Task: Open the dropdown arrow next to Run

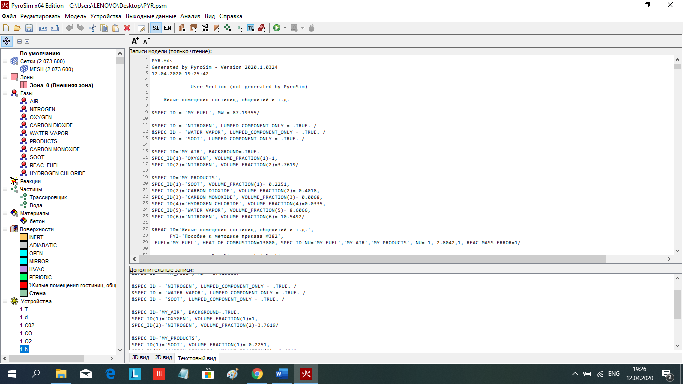Action: tap(285, 28)
